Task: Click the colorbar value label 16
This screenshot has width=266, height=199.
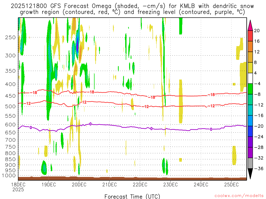Action: pos(257,41)
